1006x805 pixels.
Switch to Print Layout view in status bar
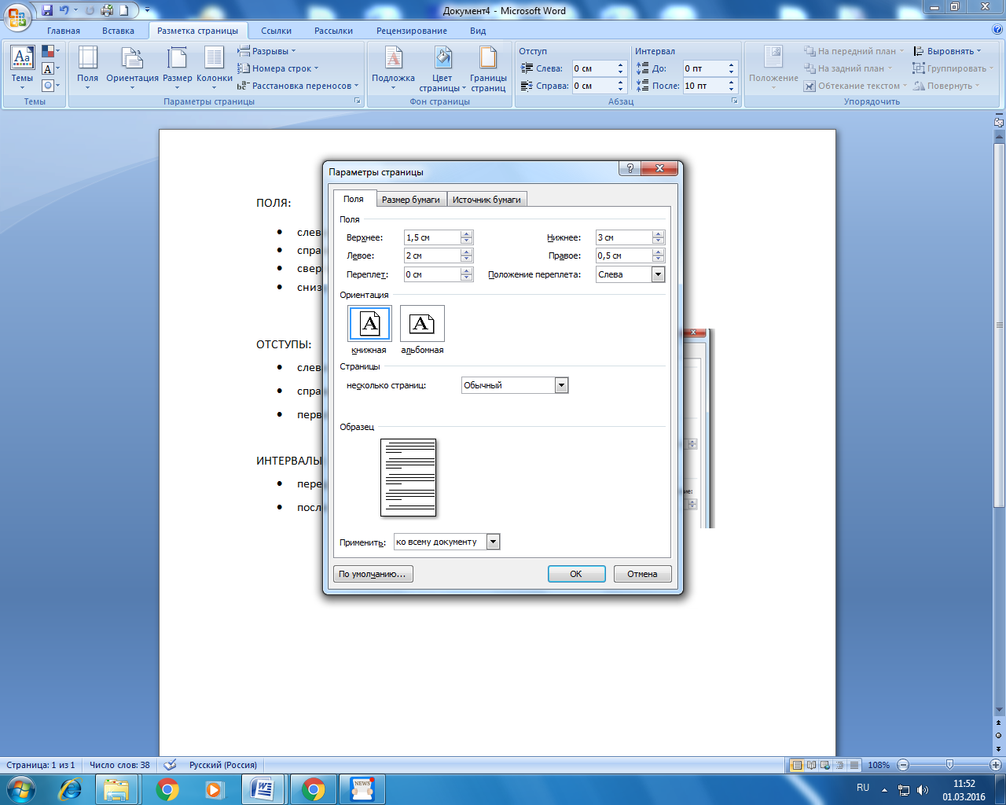coord(797,765)
